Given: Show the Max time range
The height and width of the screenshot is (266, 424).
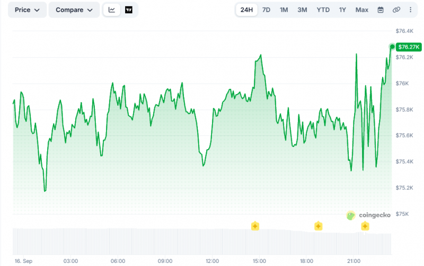Looking at the screenshot, I should point(362,10).
